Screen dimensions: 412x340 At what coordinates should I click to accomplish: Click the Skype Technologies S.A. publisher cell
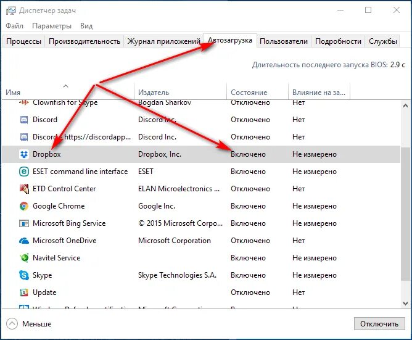177,275
